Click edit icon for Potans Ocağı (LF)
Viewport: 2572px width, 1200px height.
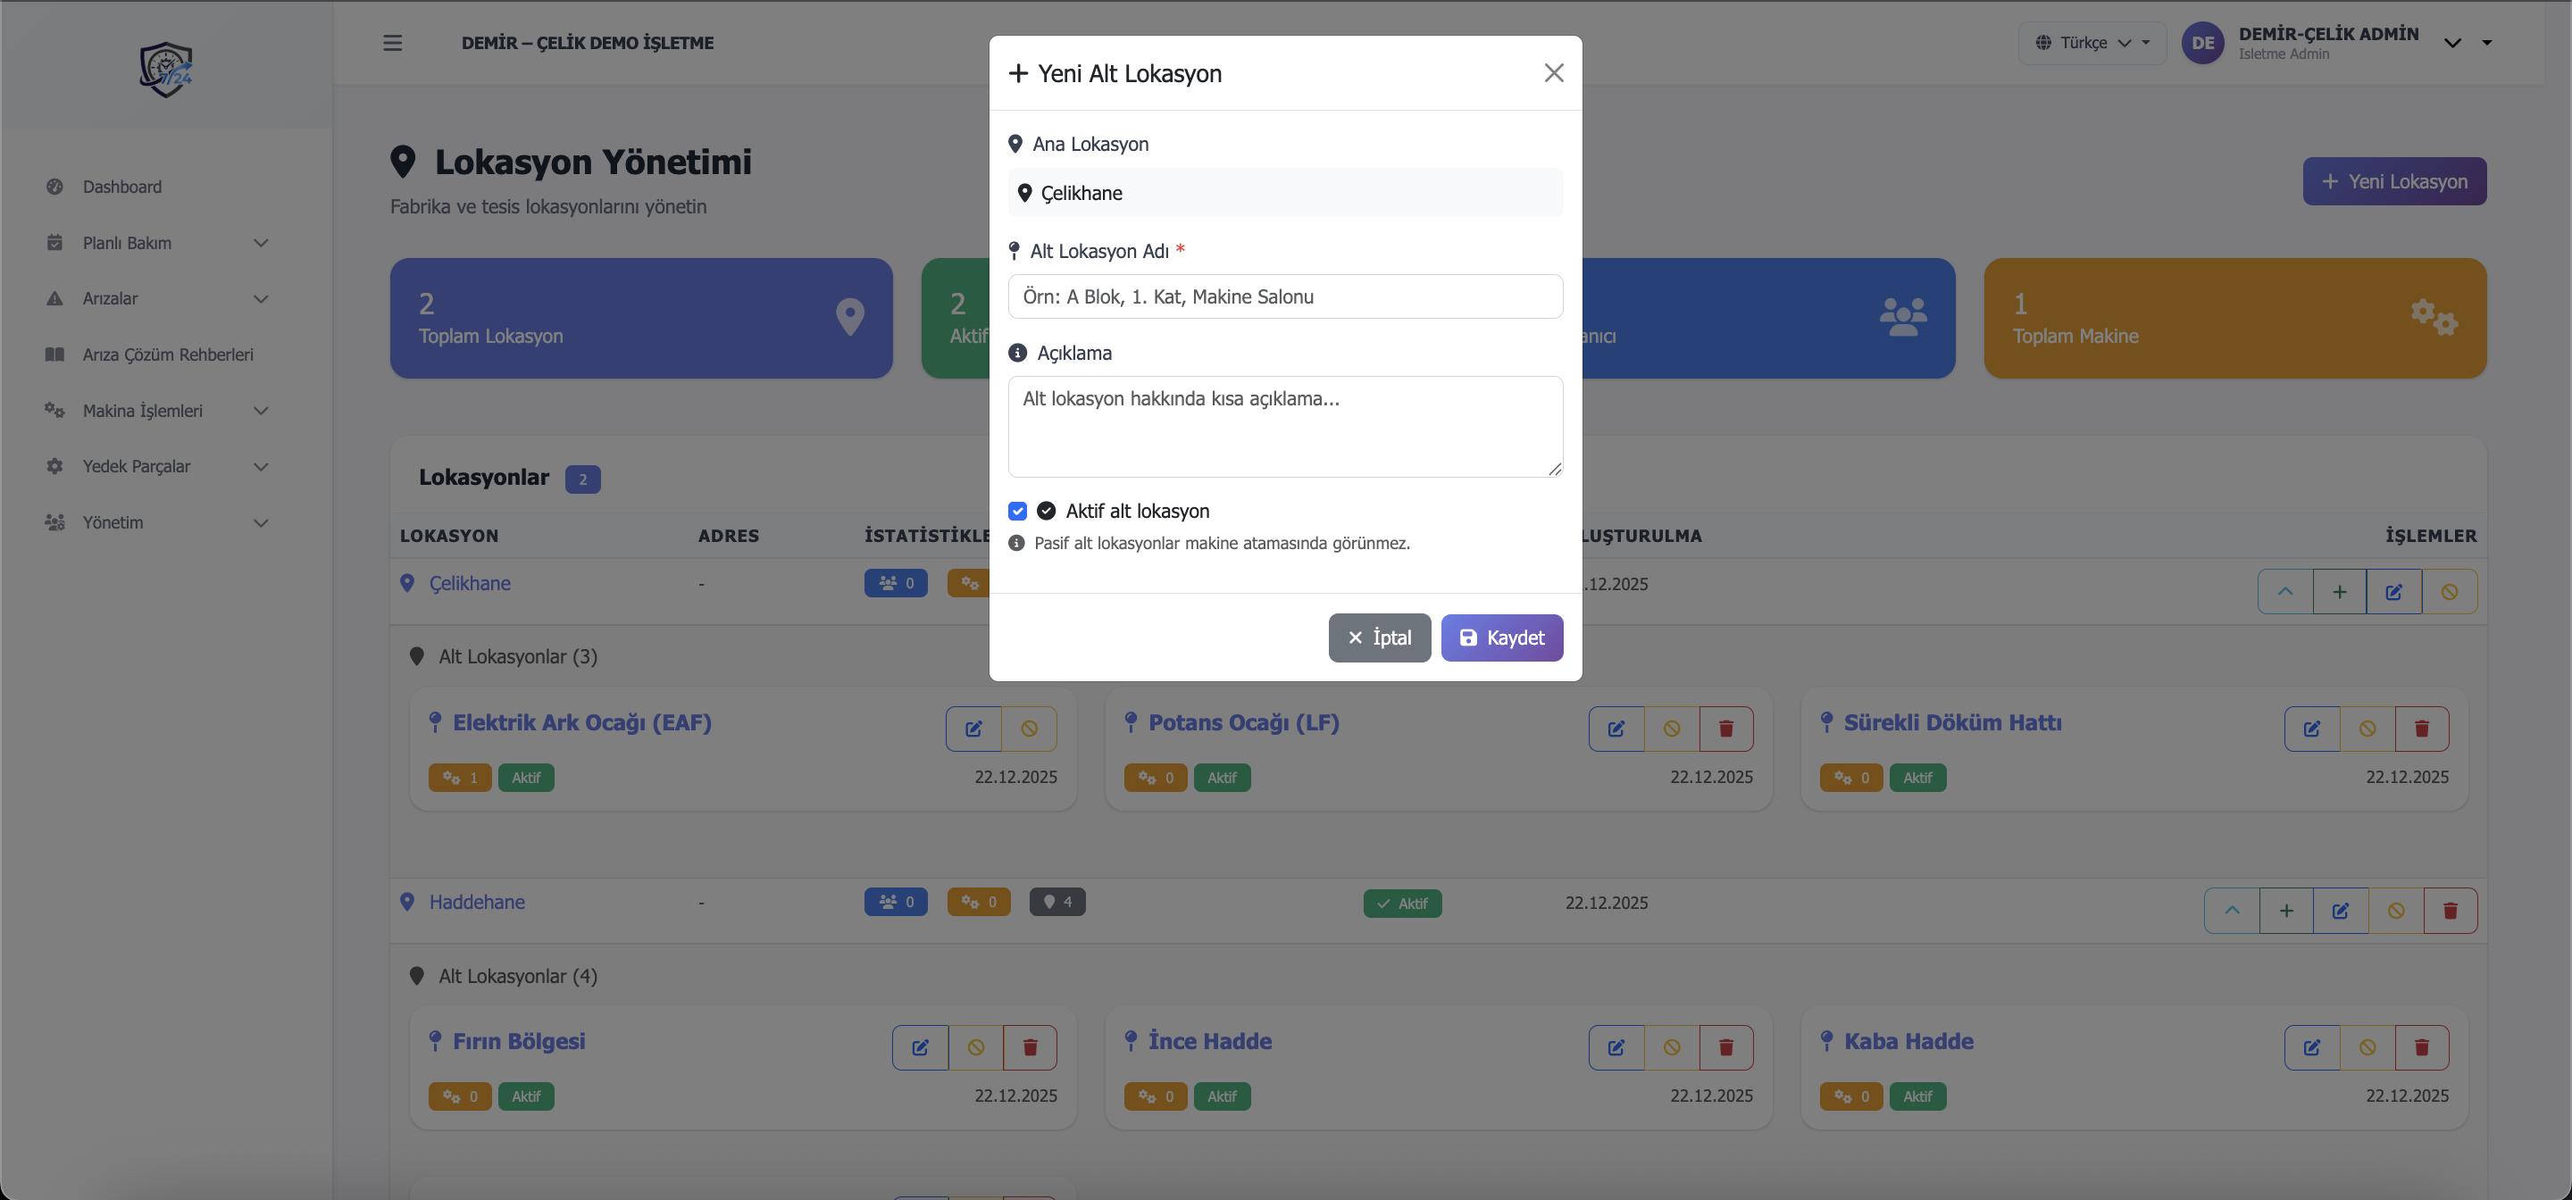1616,729
